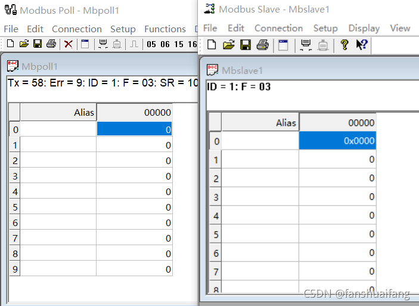Viewport: 419px width, 306px height.
Task: Click Mbslave1 document icon in child window title
Action: [212, 70]
